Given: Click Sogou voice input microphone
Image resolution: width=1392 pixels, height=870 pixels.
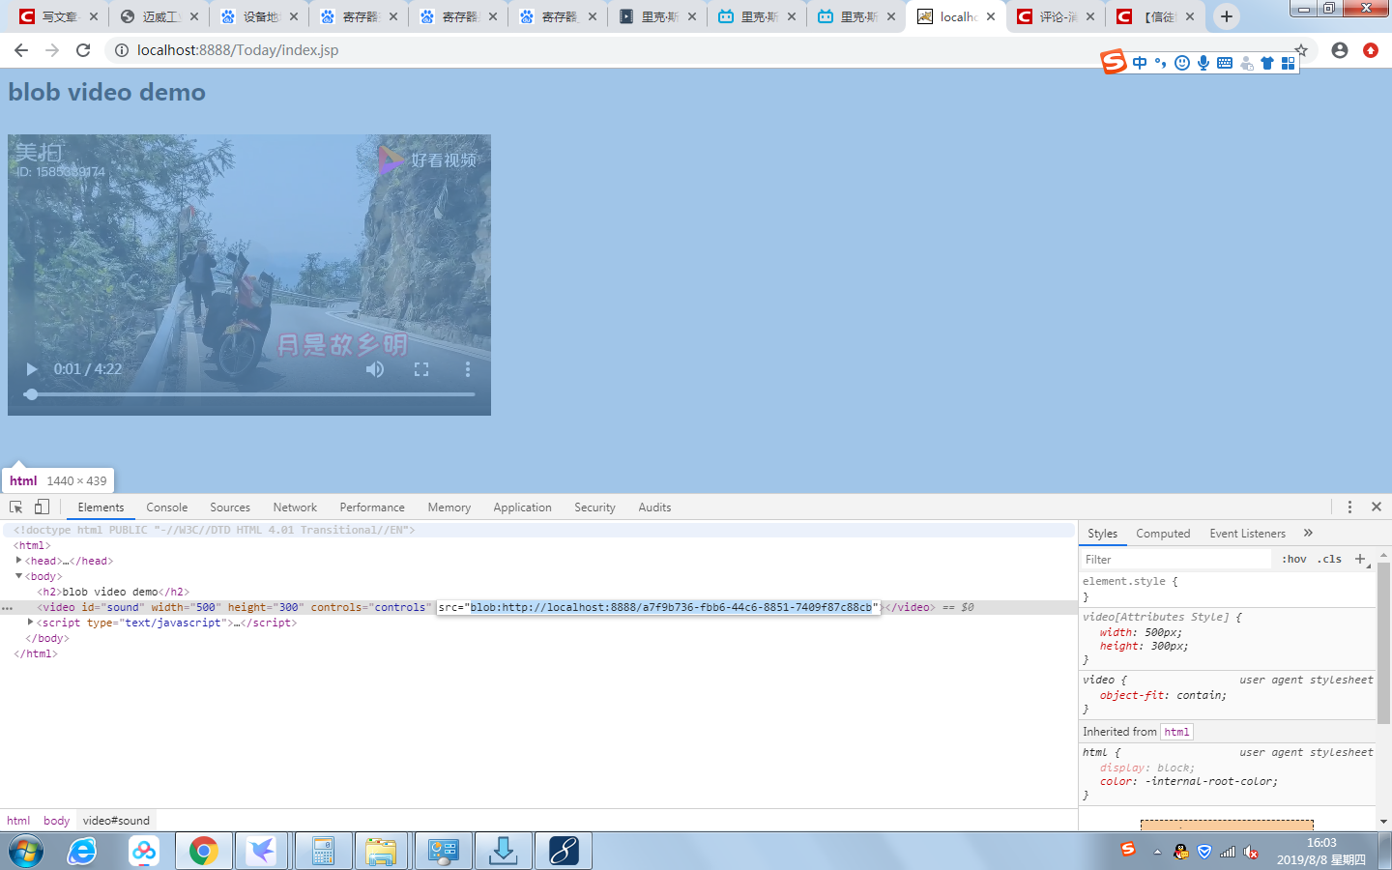Looking at the screenshot, I should 1203,63.
